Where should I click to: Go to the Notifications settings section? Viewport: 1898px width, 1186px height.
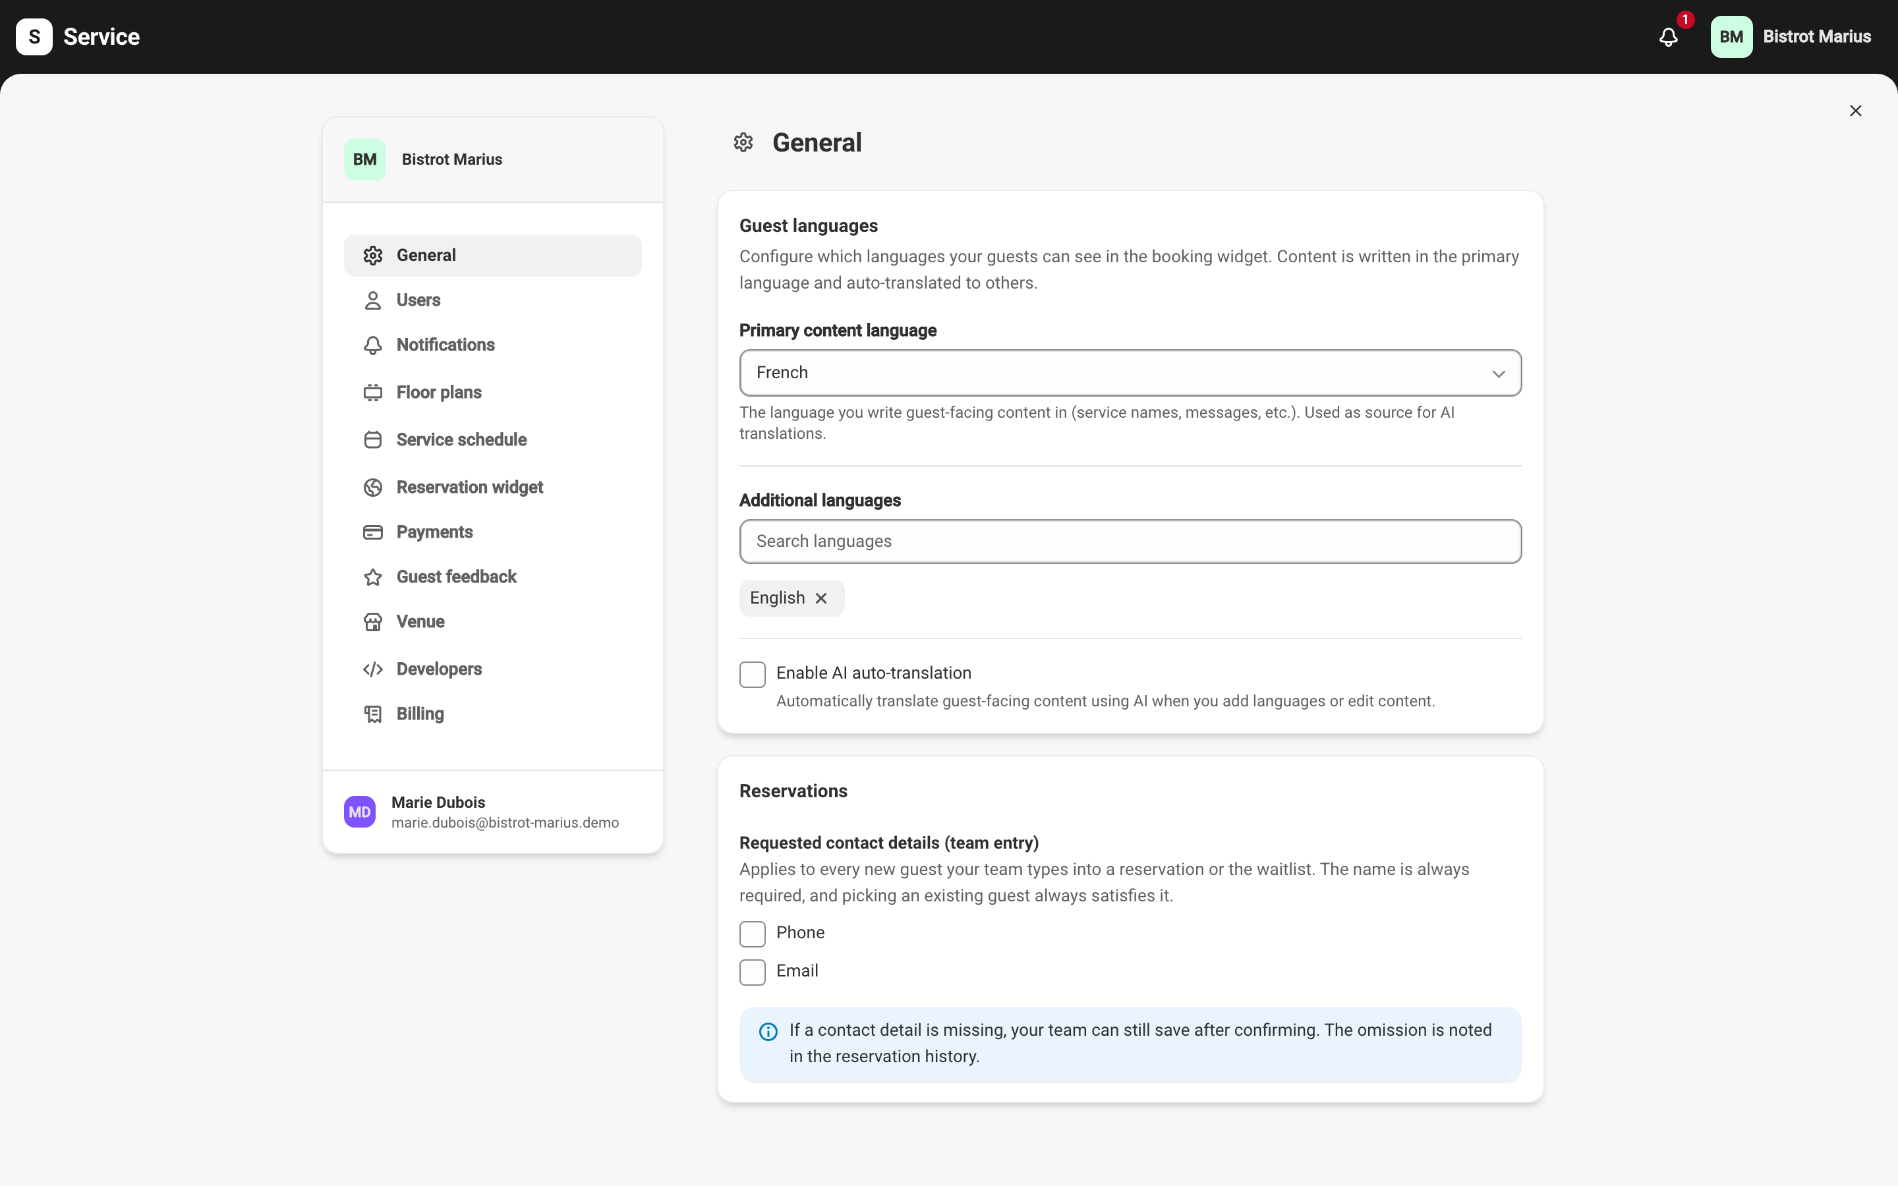492,345
